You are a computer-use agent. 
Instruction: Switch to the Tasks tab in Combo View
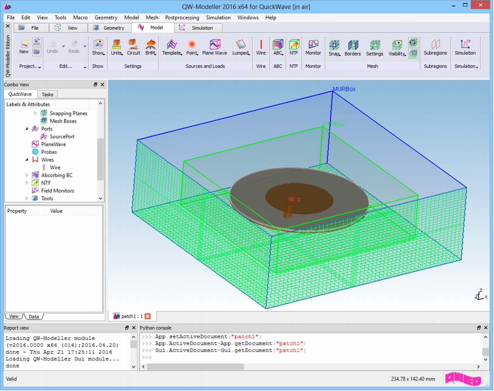coord(47,94)
